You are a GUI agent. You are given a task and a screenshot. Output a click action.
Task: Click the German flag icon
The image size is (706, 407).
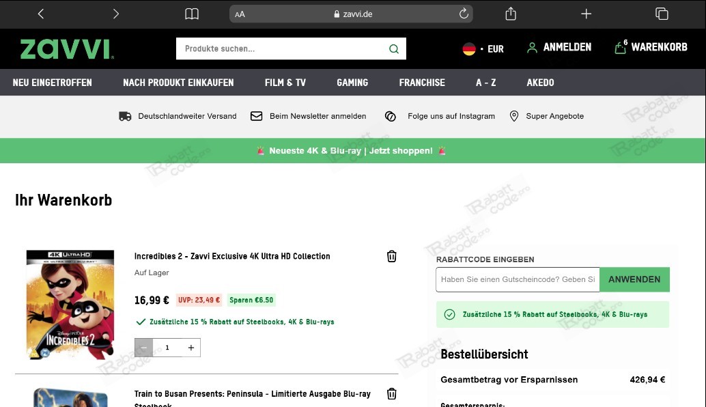tap(469, 48)
